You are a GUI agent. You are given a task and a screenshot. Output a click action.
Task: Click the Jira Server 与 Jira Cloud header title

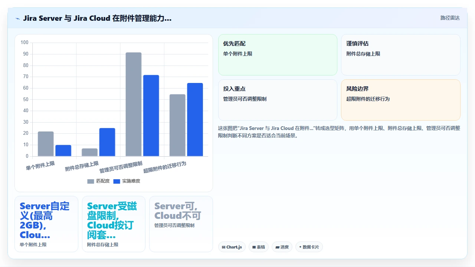pos(97,18)
